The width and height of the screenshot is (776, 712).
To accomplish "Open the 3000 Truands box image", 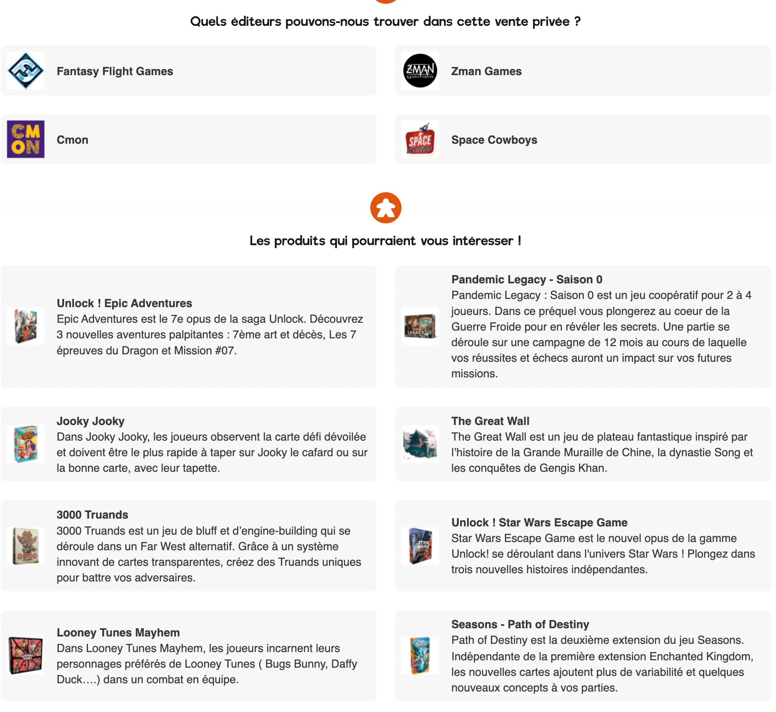I will coord(26,546).
